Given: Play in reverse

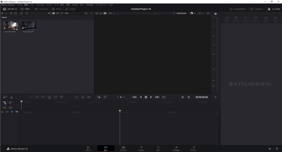Looking at the screenshot, I should click(140, 97).
